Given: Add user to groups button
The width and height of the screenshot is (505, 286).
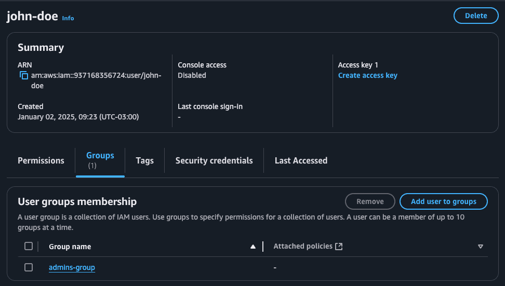Looking at the screenshot, I should coord(444,201).
